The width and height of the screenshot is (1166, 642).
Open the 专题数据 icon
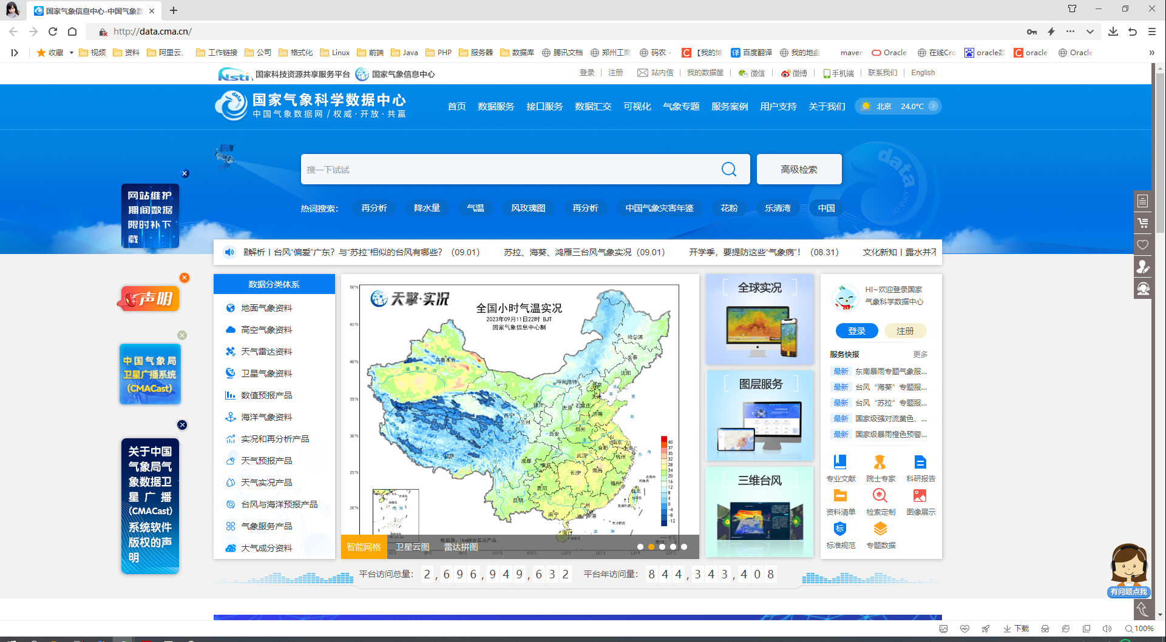tap(880, 529)
